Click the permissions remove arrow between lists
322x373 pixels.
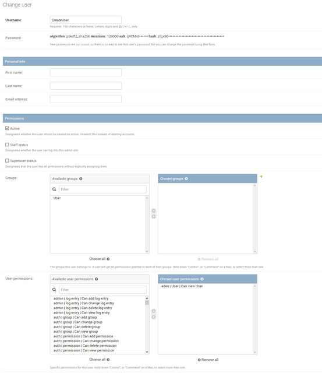[154, 317]
